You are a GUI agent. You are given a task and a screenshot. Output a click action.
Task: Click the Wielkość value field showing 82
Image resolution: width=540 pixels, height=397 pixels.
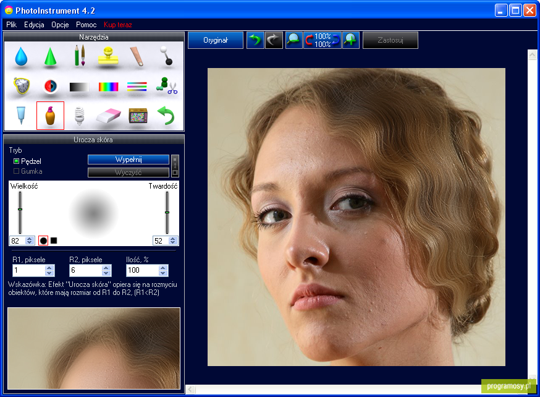point(18,241)
